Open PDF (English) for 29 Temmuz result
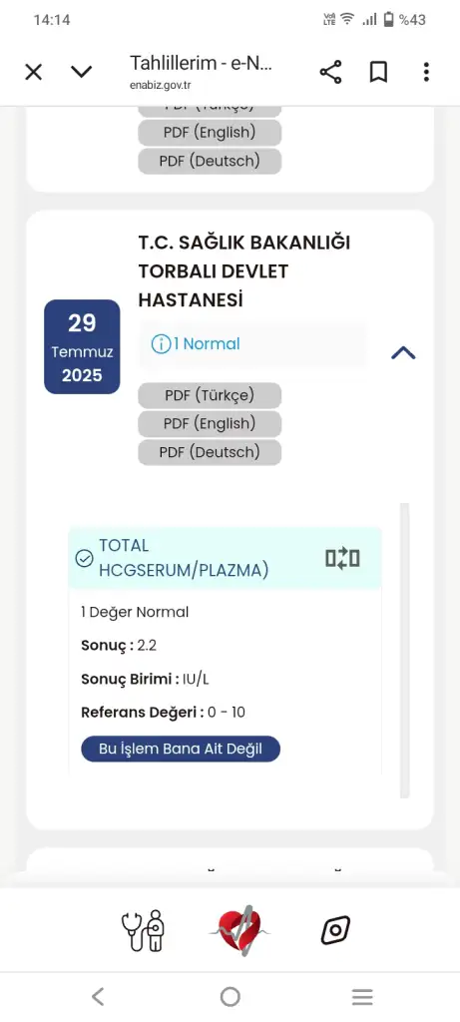Screen dimensions: 460x1022 (210, 423)
